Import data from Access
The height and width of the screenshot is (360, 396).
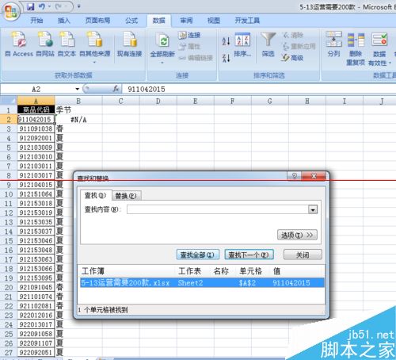[x=19, y=44]
